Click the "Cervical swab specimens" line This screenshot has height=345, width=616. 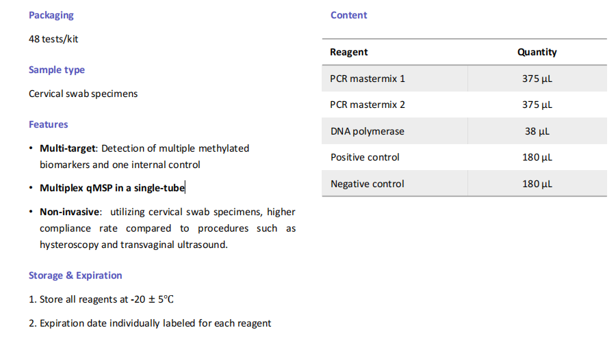(83, 94)
